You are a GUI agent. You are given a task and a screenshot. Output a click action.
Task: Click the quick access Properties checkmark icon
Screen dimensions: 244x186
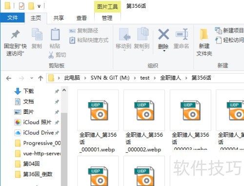pos(21,6)
